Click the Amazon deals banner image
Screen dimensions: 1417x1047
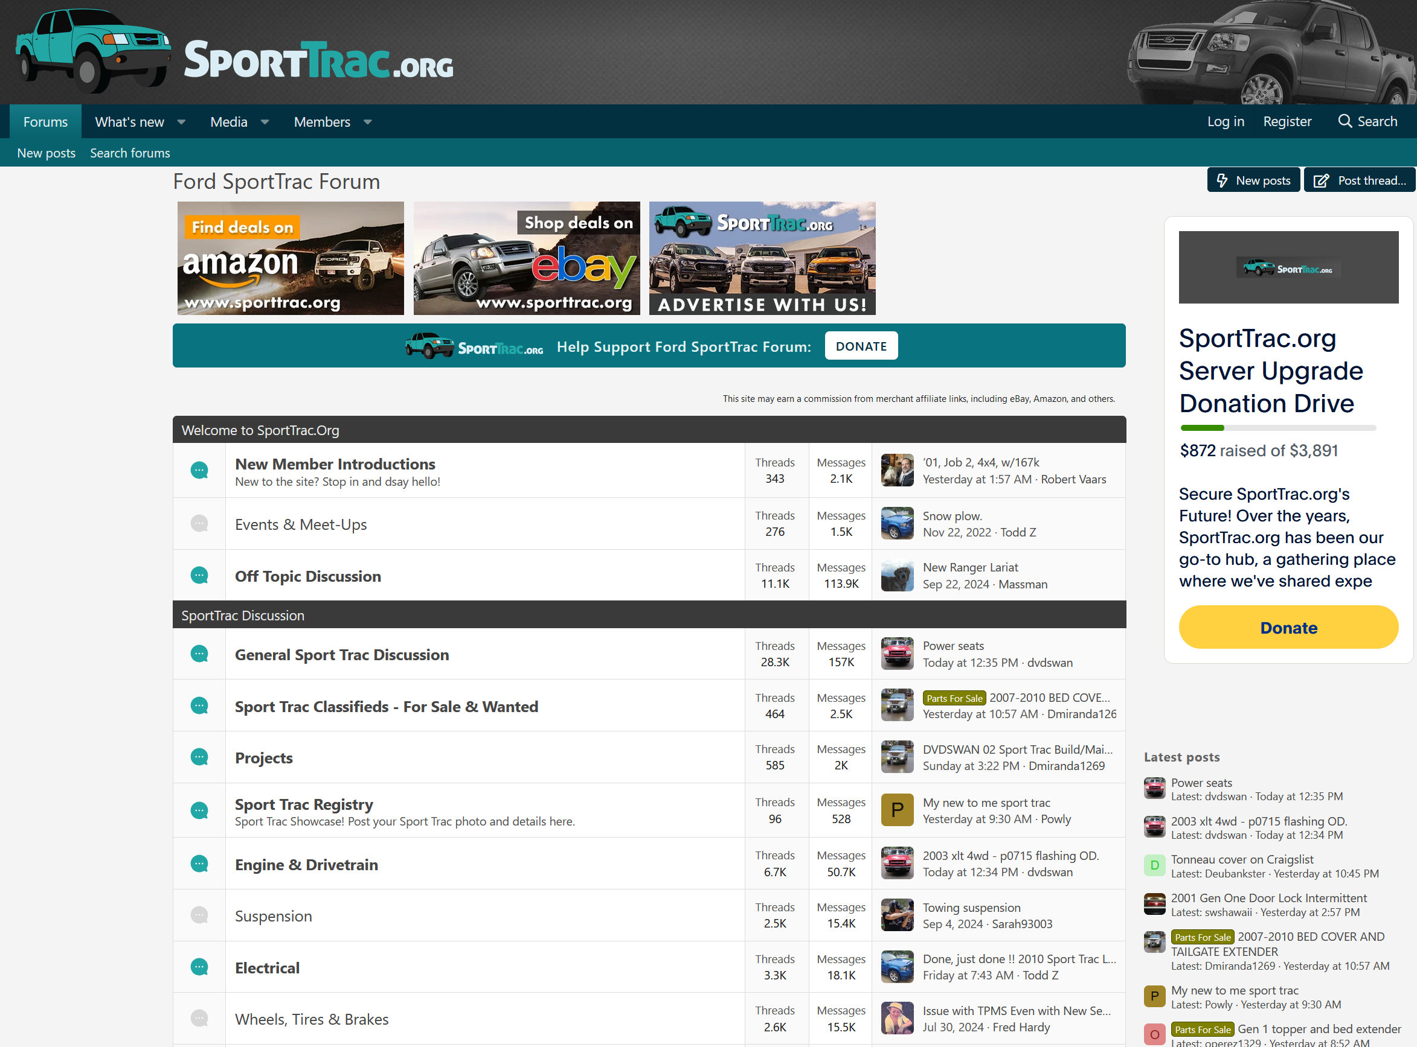click(291, 258)
